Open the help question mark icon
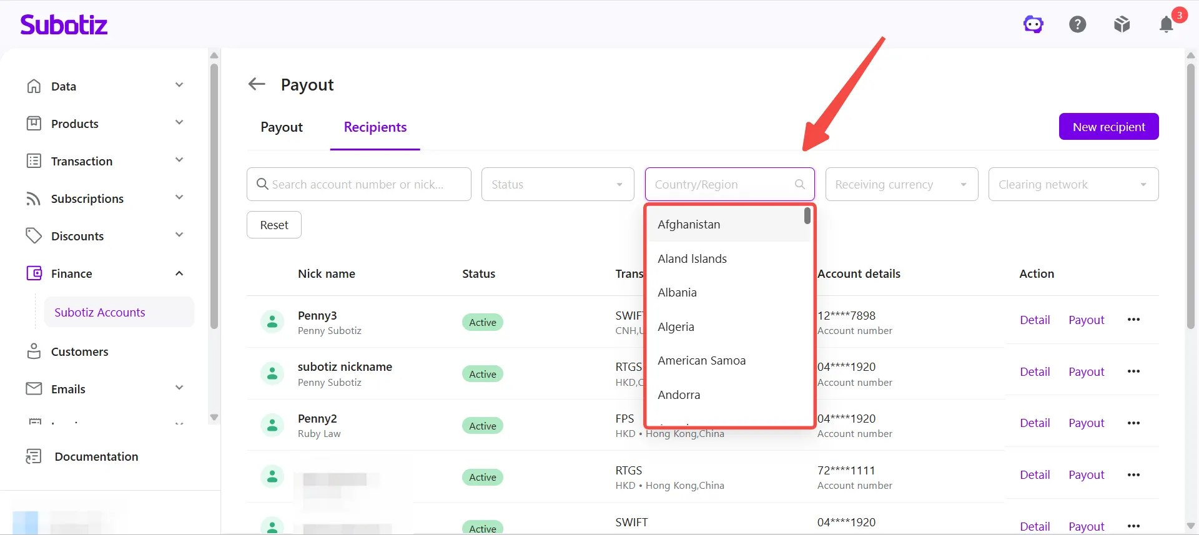 coord(1078,24)
